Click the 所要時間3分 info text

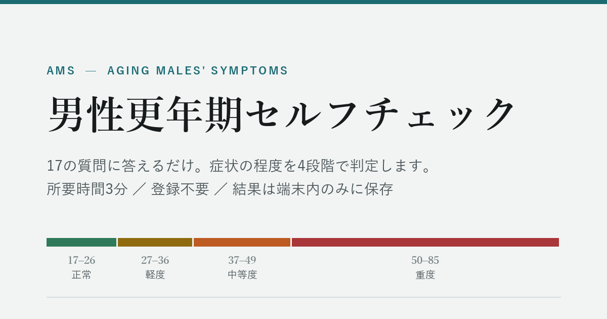[87, 189]
